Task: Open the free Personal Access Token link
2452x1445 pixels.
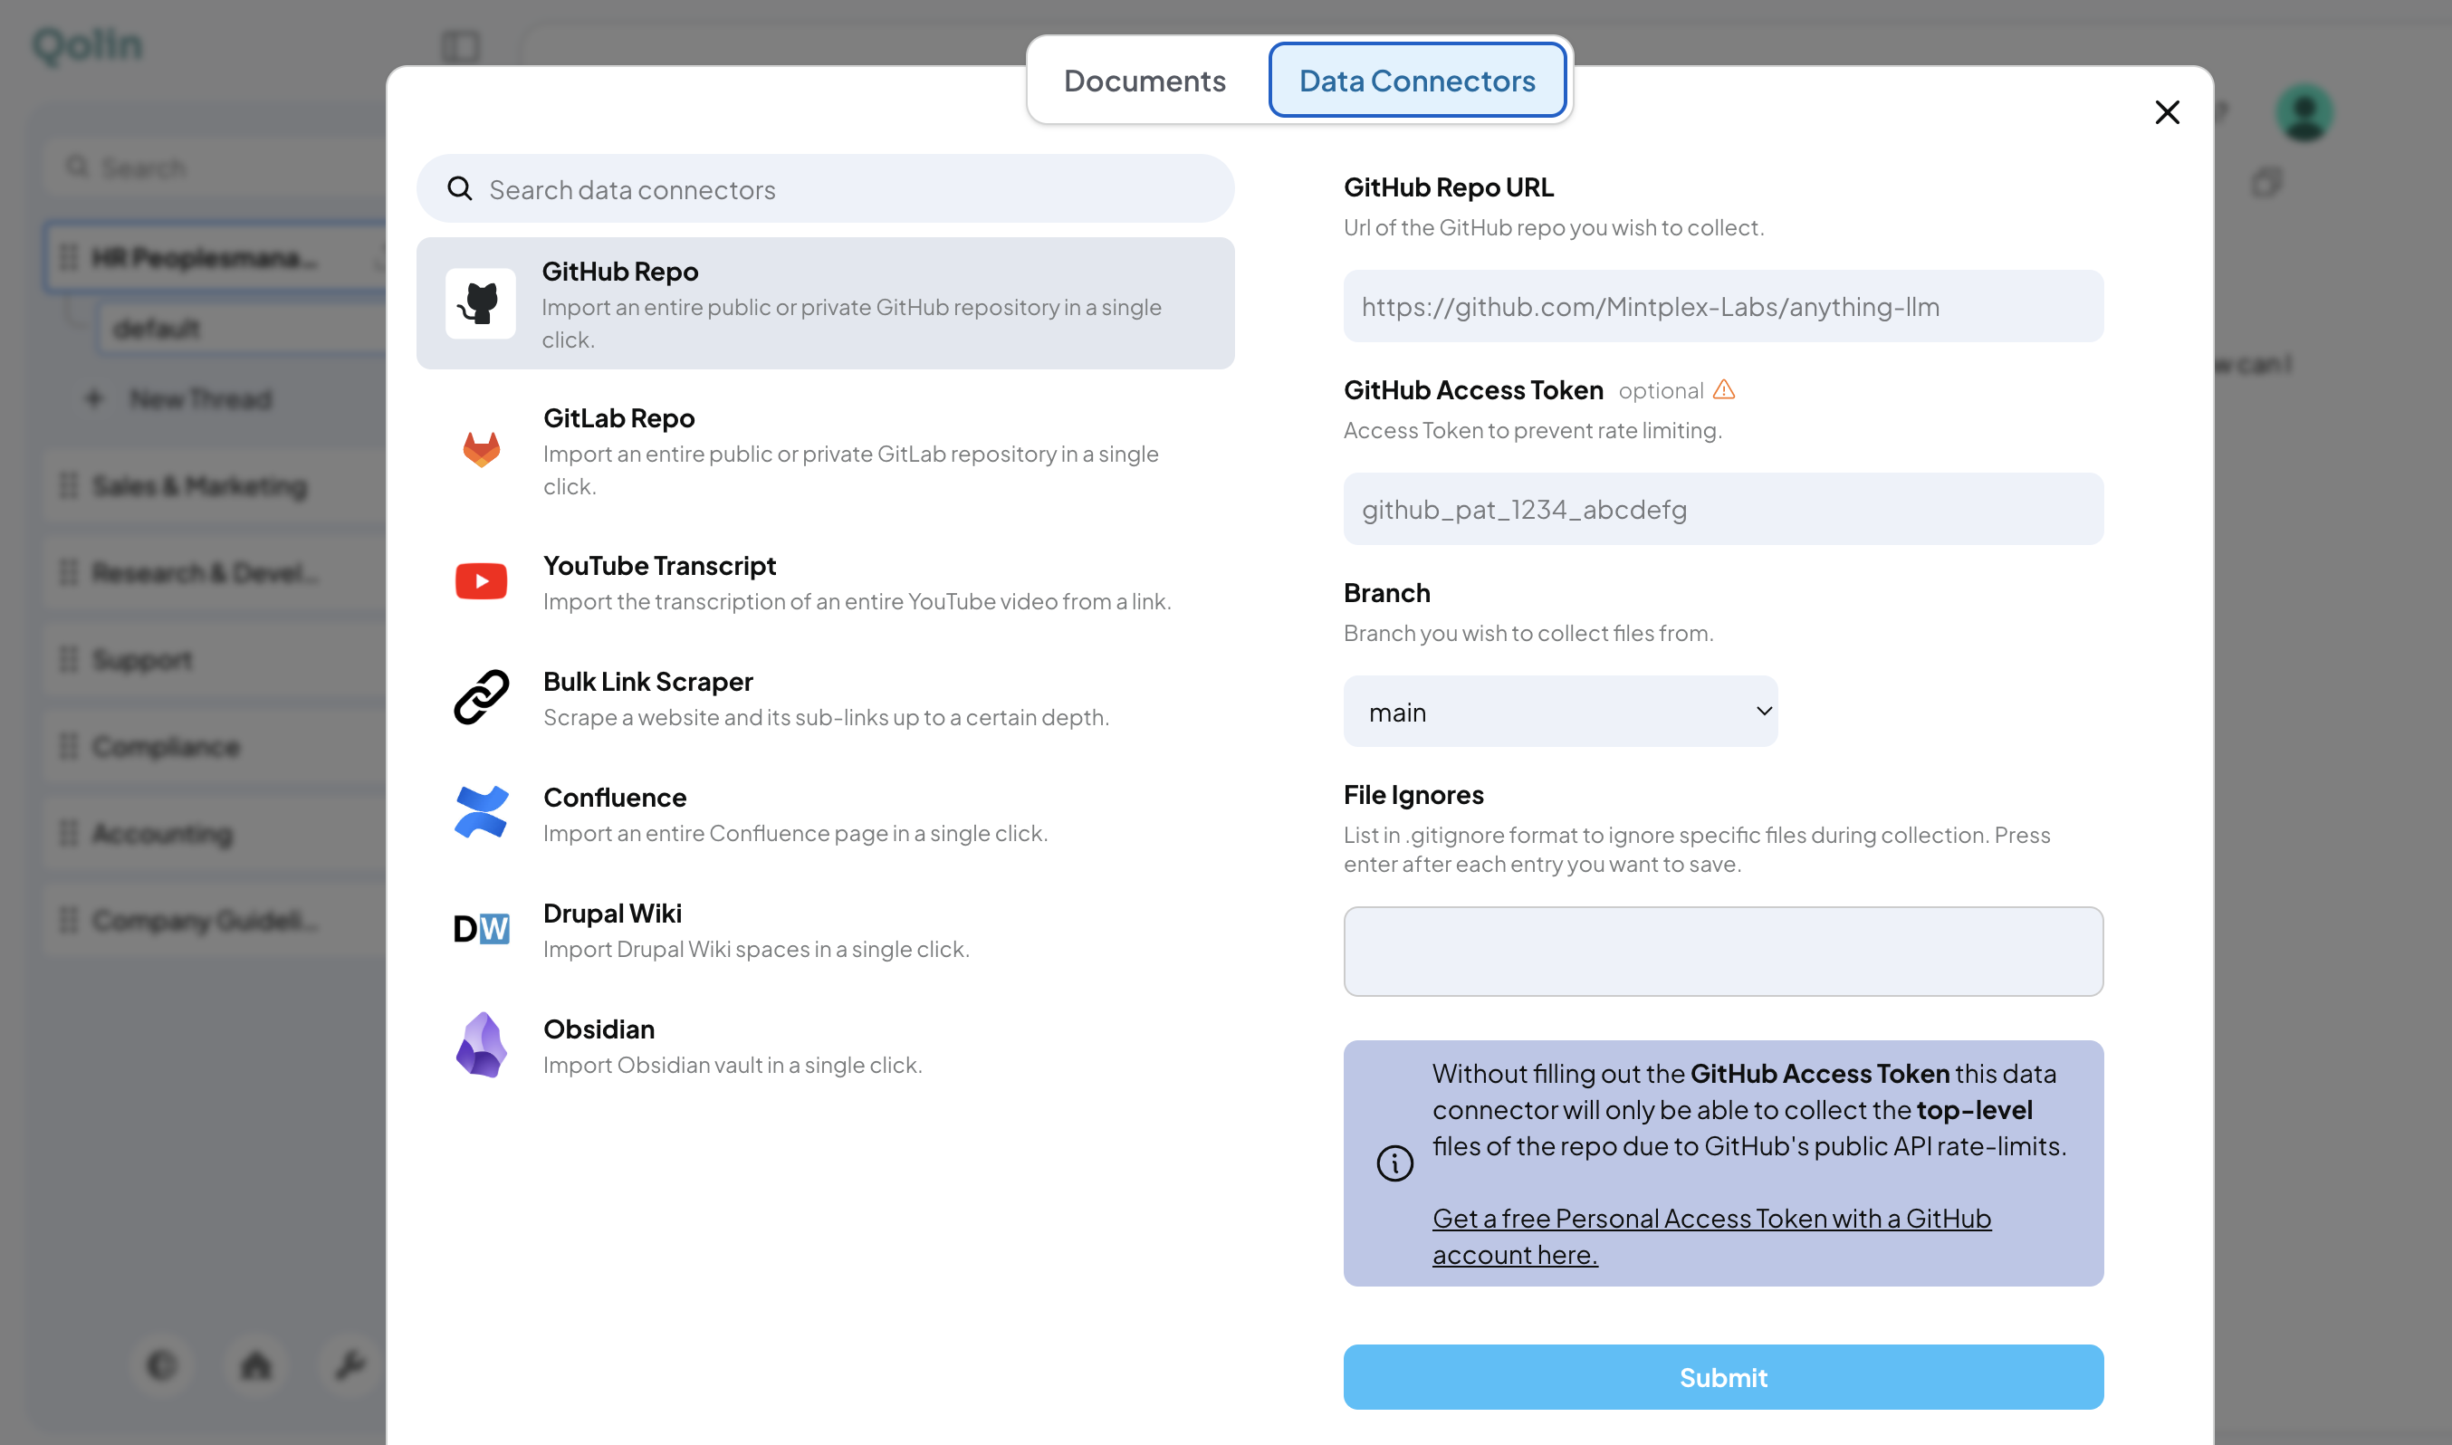Action: click(x=1711, y=1235)
